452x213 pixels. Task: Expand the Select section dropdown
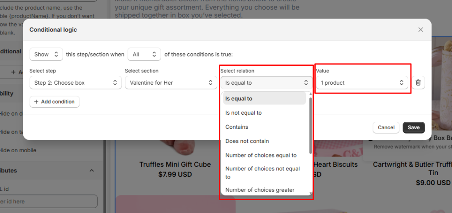(171, 82)
